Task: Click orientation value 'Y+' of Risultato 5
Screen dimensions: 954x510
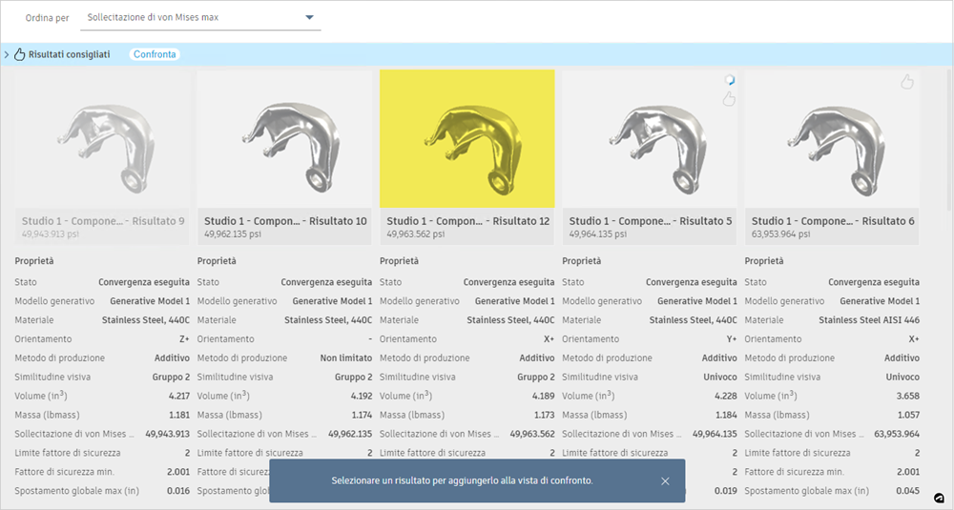Action: pyautogui.click(x=731, y=339)
